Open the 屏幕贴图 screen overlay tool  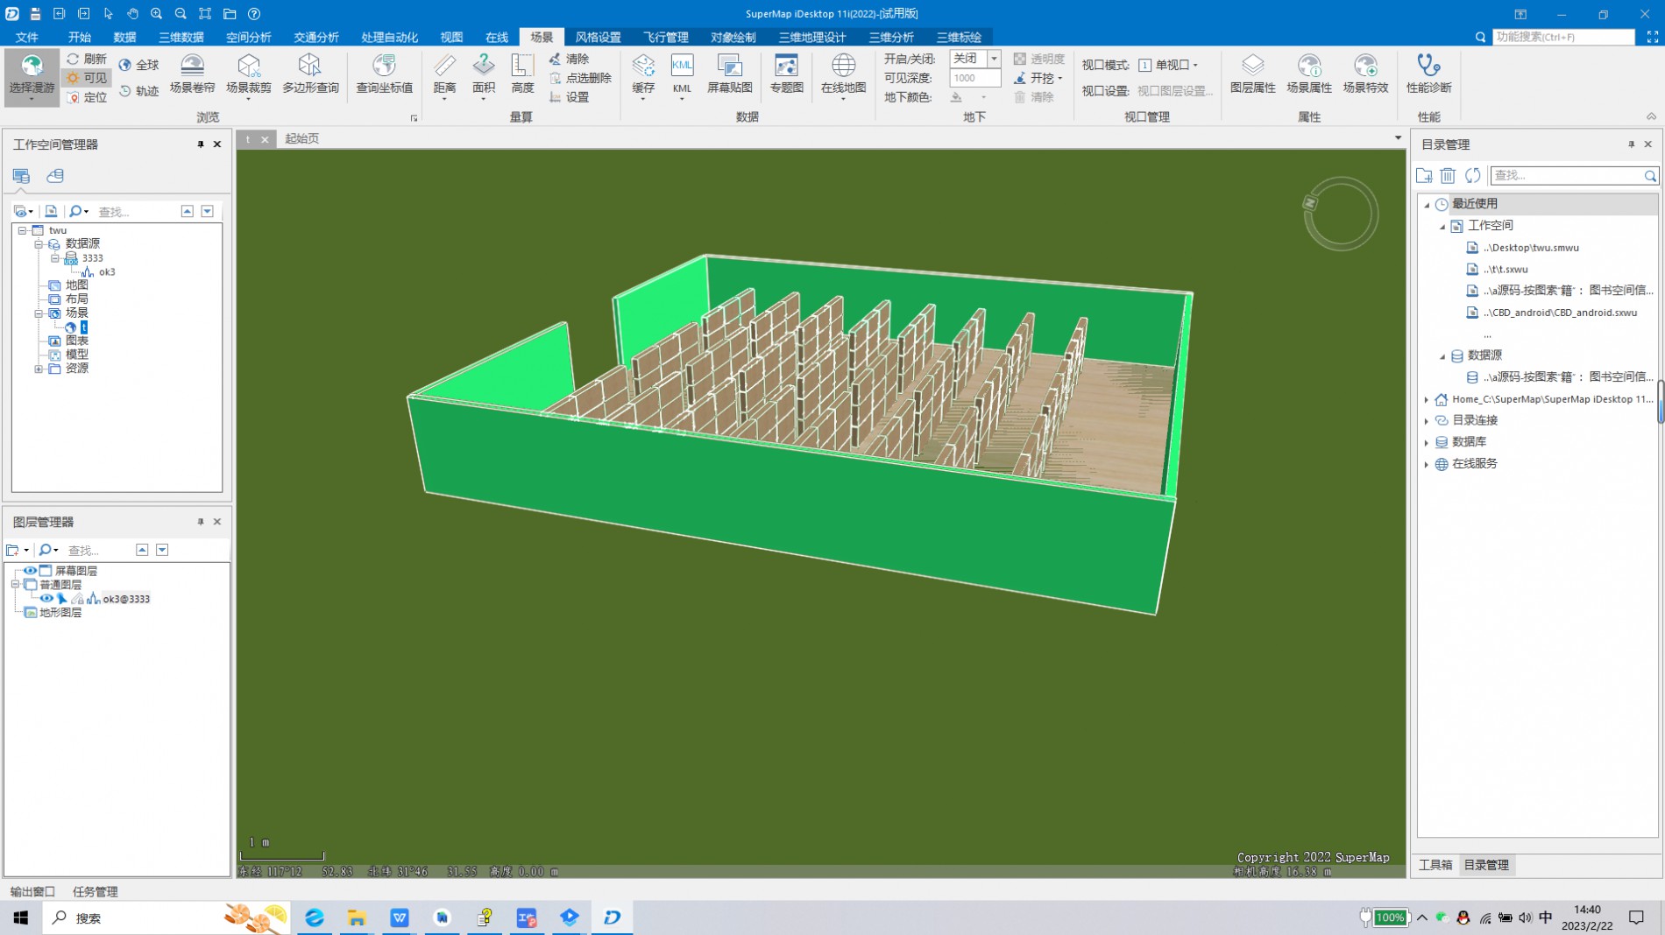pos(730,74)
